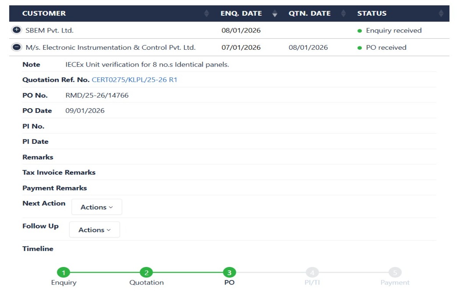Click timeline step 4 PI/TI

(312, 273)
